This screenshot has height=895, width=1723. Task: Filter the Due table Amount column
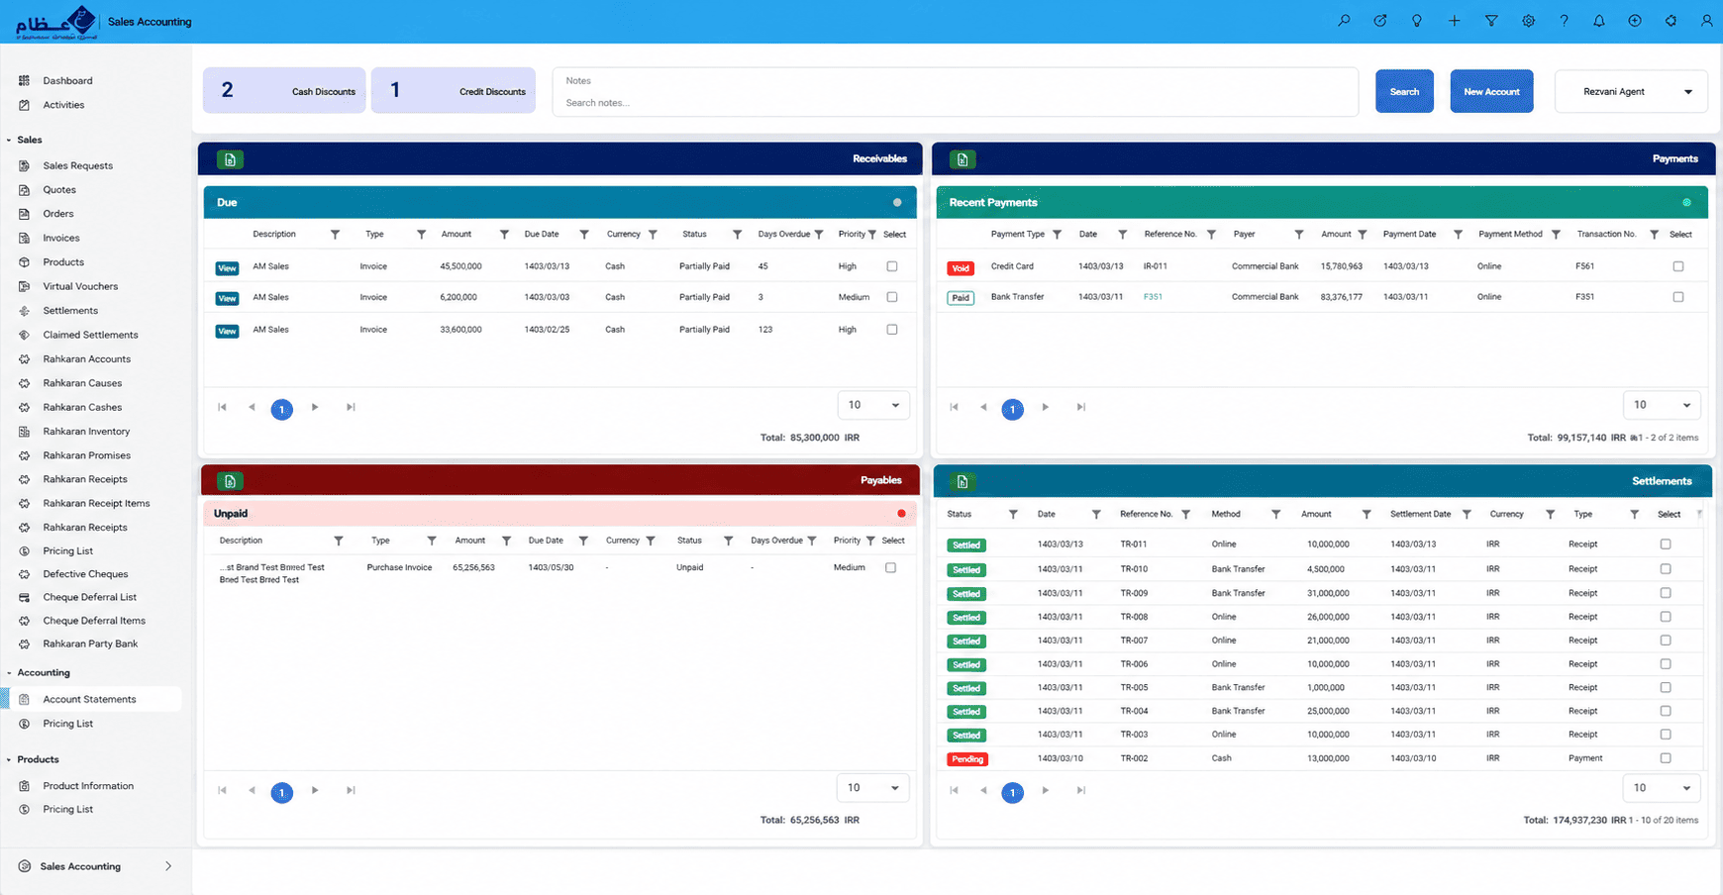[x=504, y=235]
